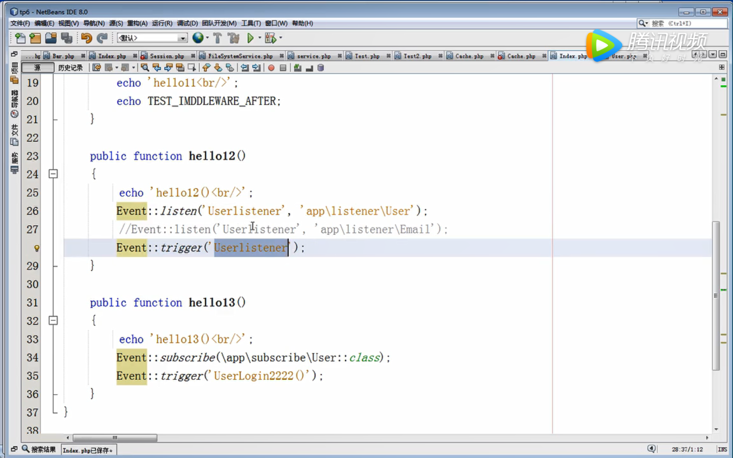
Task: Switch to the Session.php tab
Action: (x=167, y=56)
